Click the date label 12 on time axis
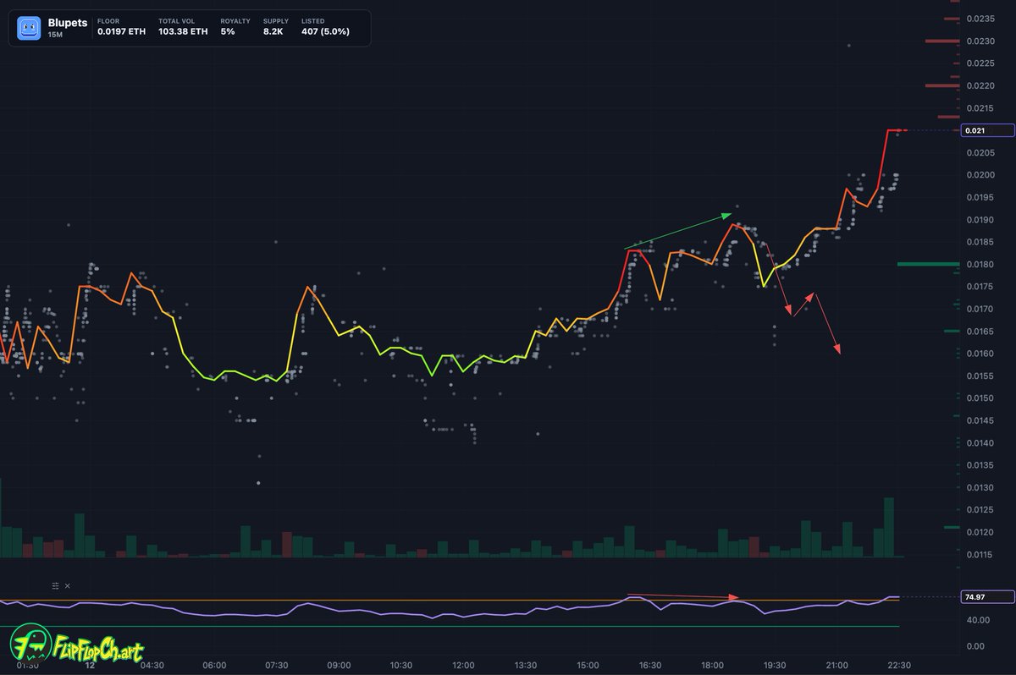1016x675 pixels. click(x=91, y=665)
